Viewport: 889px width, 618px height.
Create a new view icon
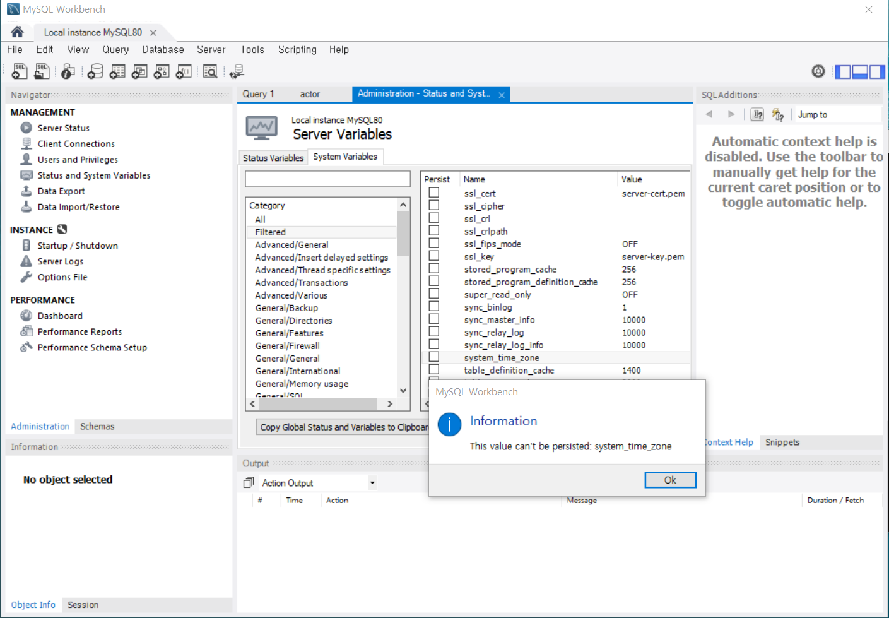pos(139,71)
